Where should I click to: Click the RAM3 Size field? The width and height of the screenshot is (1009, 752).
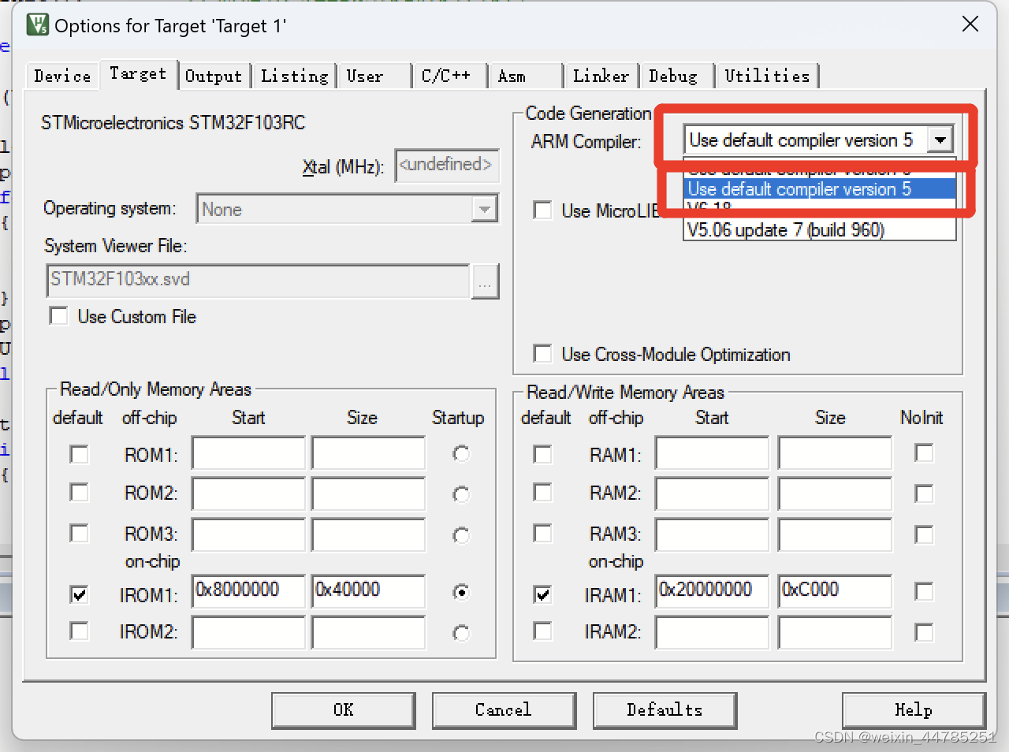835,534
